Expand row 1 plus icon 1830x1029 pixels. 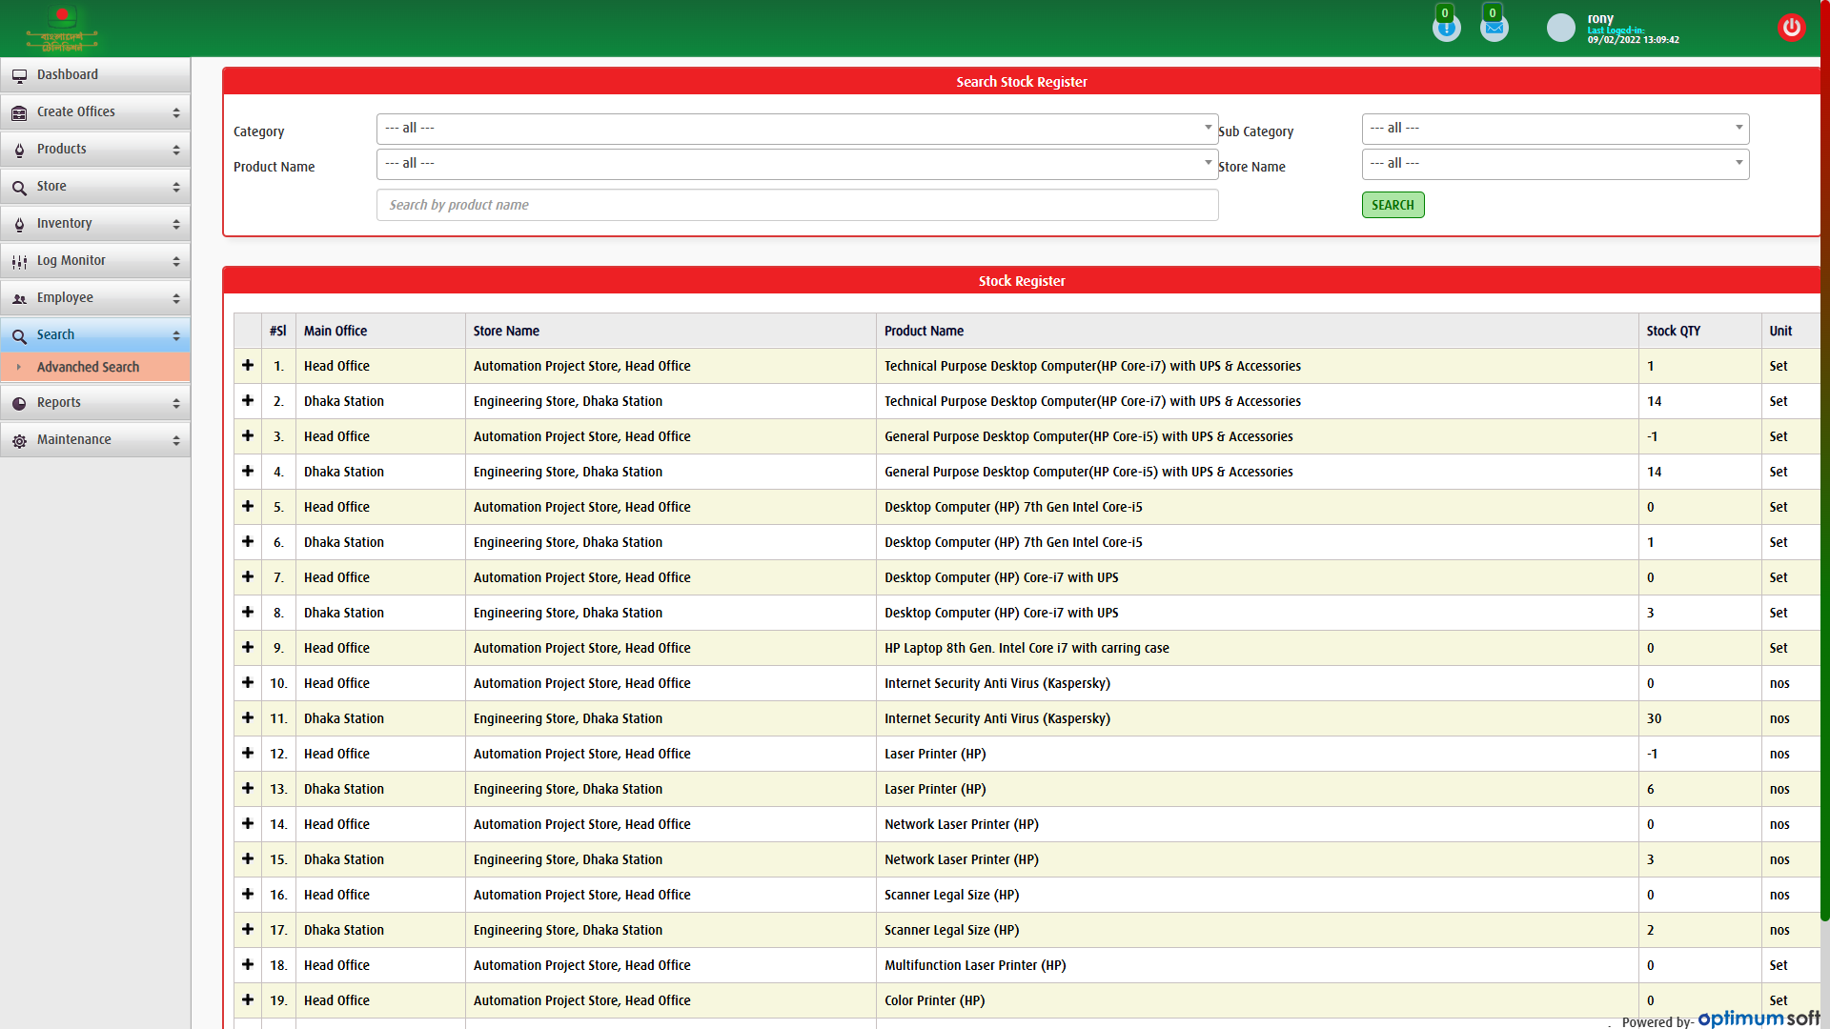point(248,365)
